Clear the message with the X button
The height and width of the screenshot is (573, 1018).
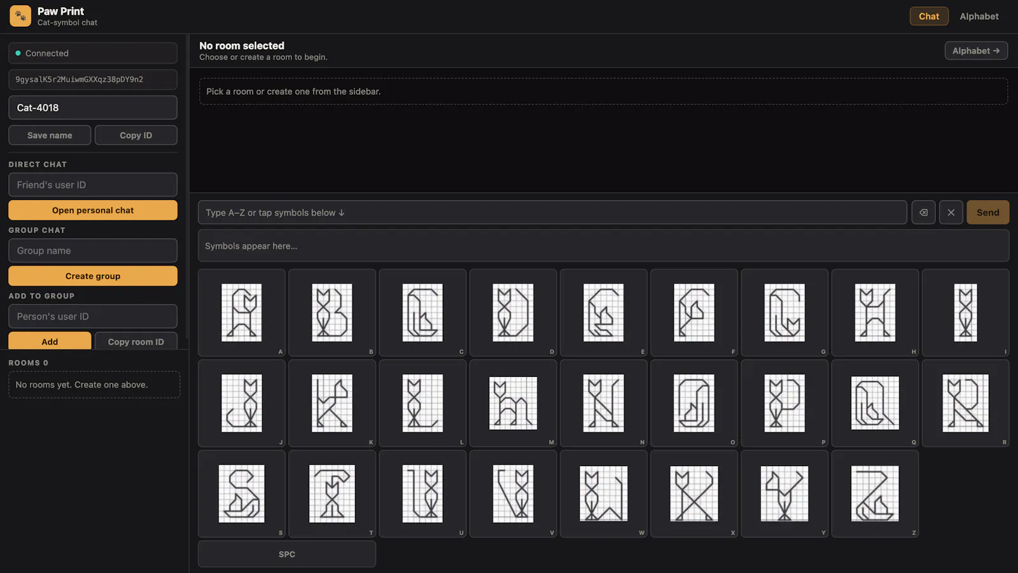pos(951,213)
